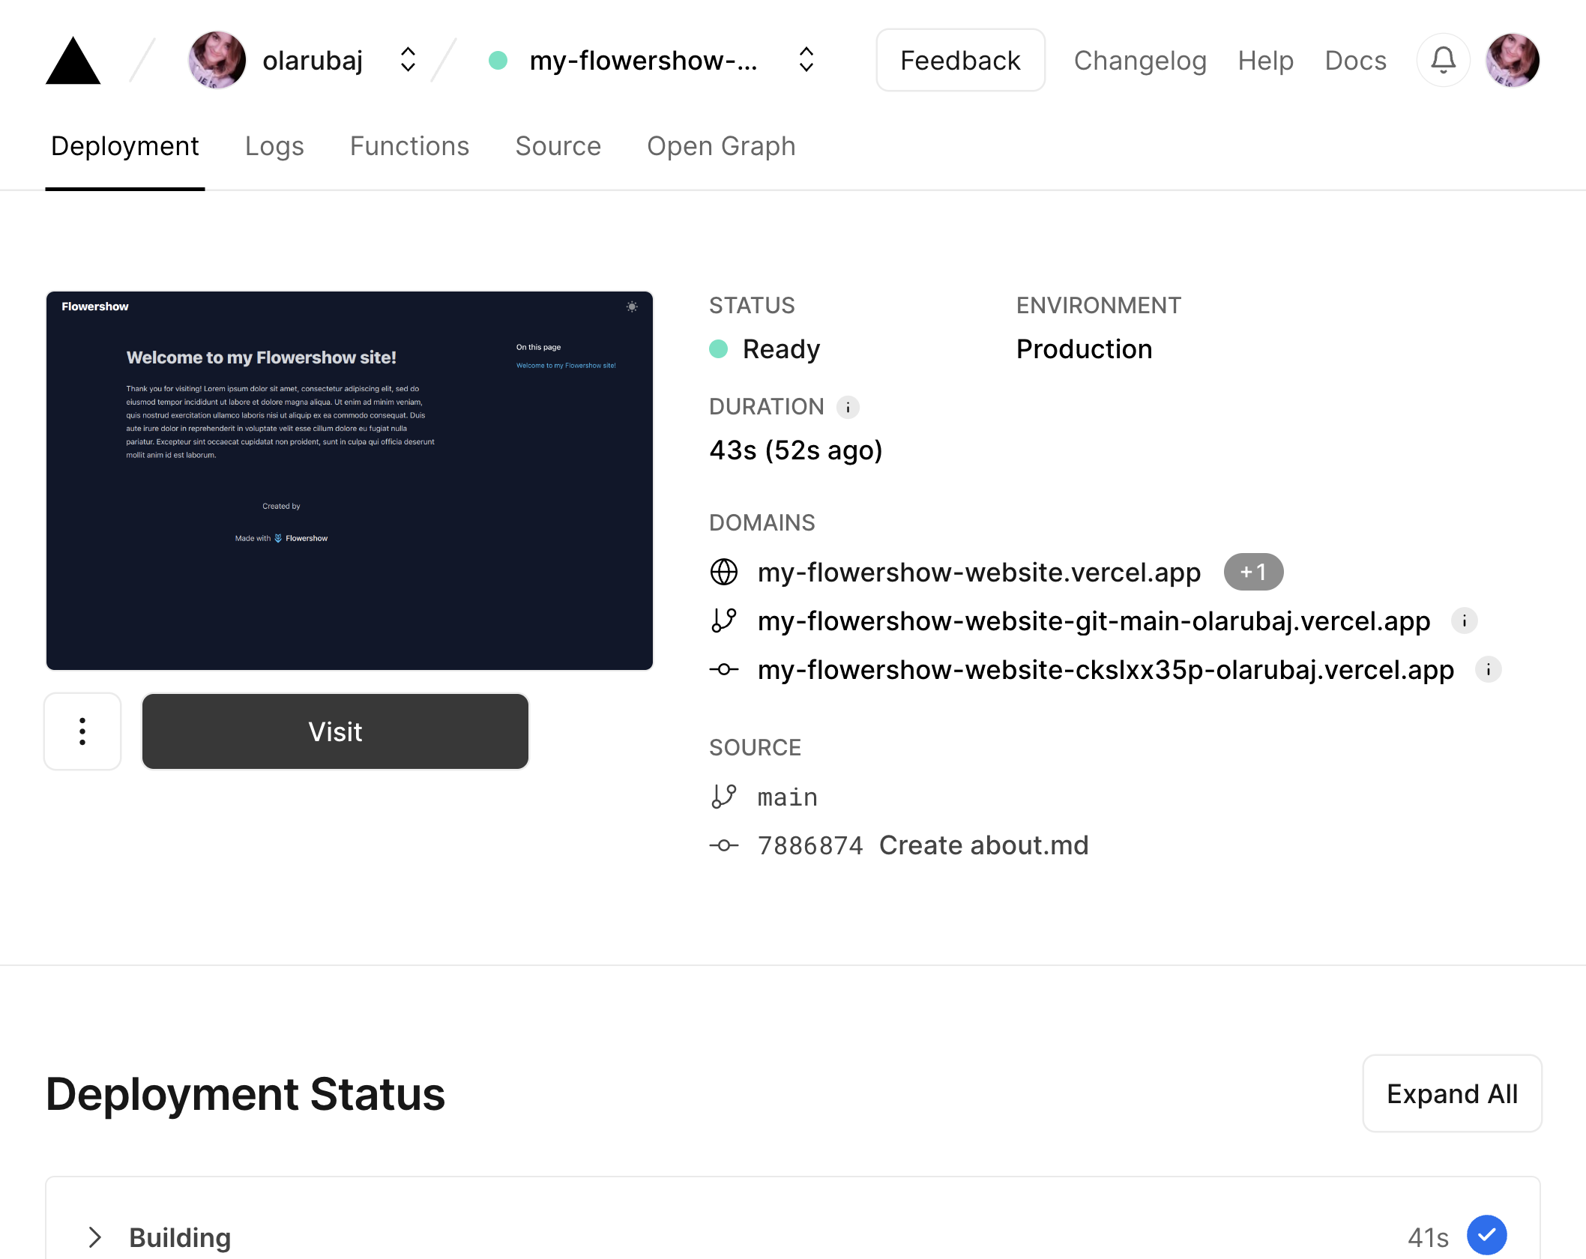Click the olarubaj account avatar

click(217, 60)
